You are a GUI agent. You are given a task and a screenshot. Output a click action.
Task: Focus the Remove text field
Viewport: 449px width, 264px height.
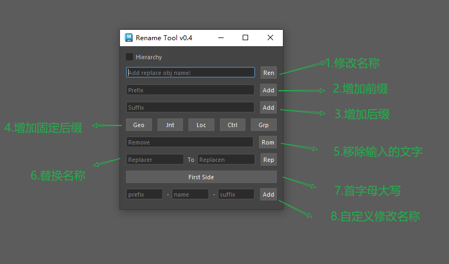[x=189, y=142]
